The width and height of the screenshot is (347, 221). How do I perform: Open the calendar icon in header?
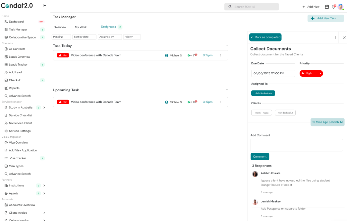[x=327, y=7]
